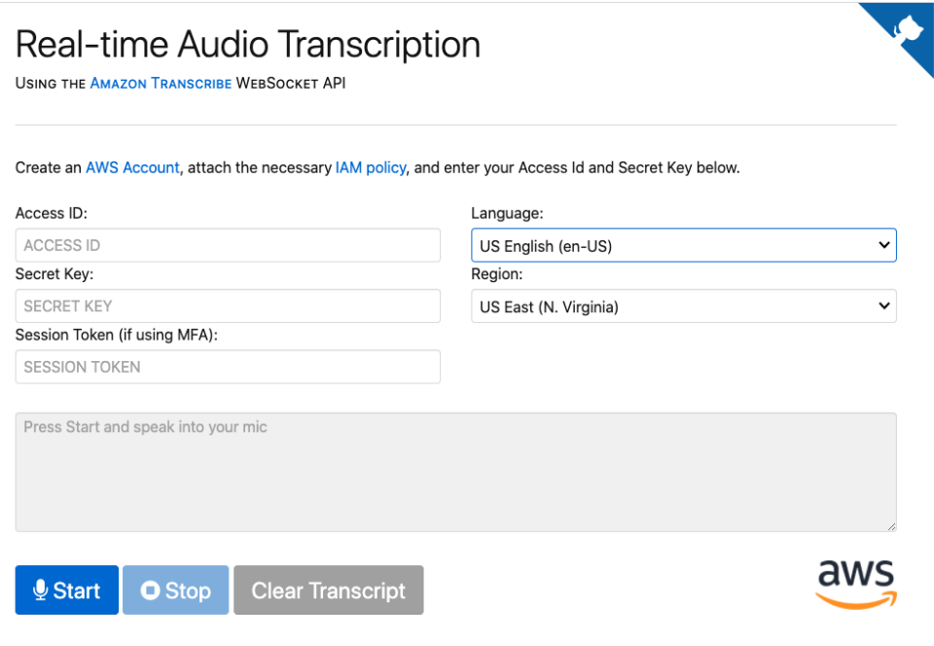934x646 pixels.
Task: Click the Session Token input field
Action: (227, 367)
